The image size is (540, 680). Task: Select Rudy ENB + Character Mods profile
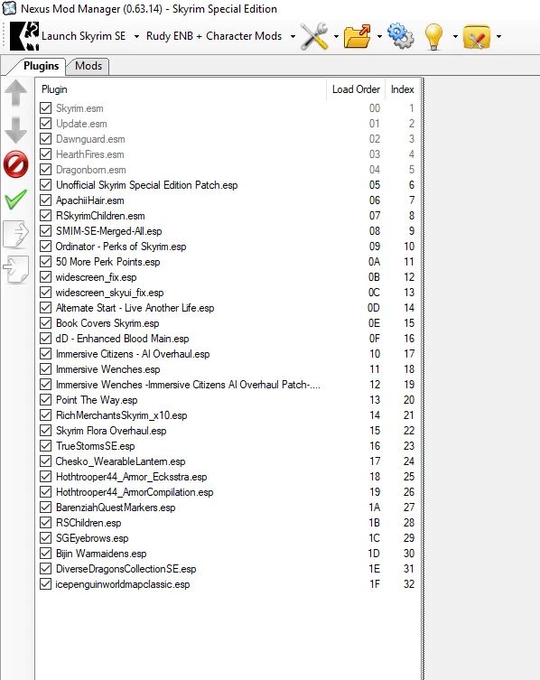214,36
